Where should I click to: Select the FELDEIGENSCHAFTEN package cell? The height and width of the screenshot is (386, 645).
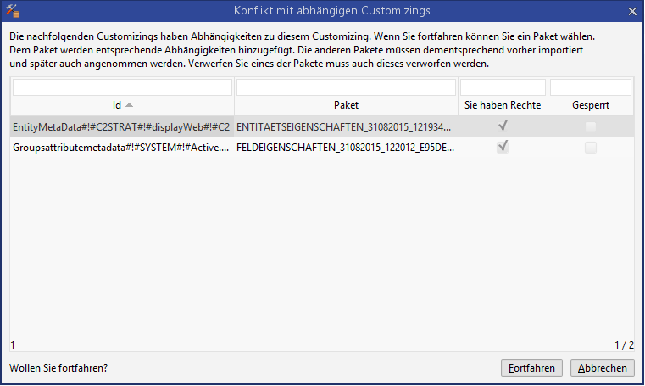point(346,147)
